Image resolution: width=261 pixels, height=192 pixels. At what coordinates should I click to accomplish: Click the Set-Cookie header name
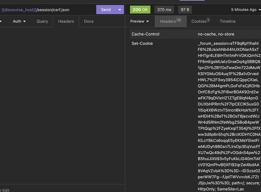tap(142, 43)
